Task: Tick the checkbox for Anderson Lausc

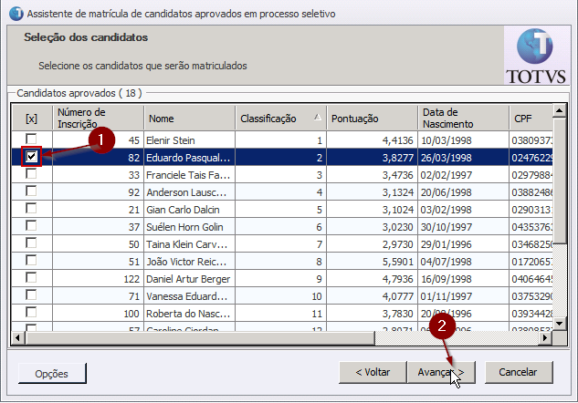Action: pyautogui.click(x=31, y=191)
